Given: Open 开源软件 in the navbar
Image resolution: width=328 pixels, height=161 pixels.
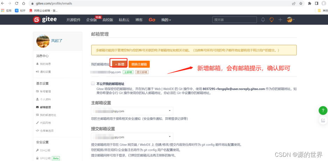Looking at the screenshot, I should (x=74, y=20).
